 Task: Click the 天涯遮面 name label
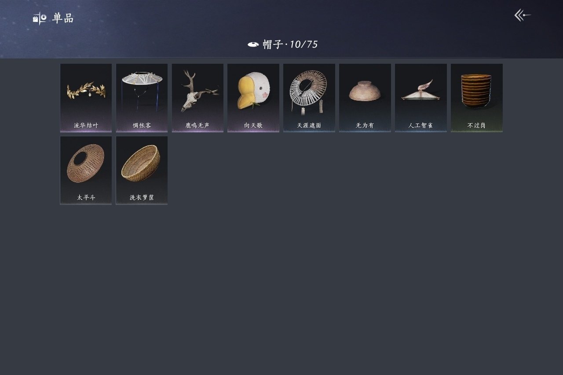[x=309, y=126]
